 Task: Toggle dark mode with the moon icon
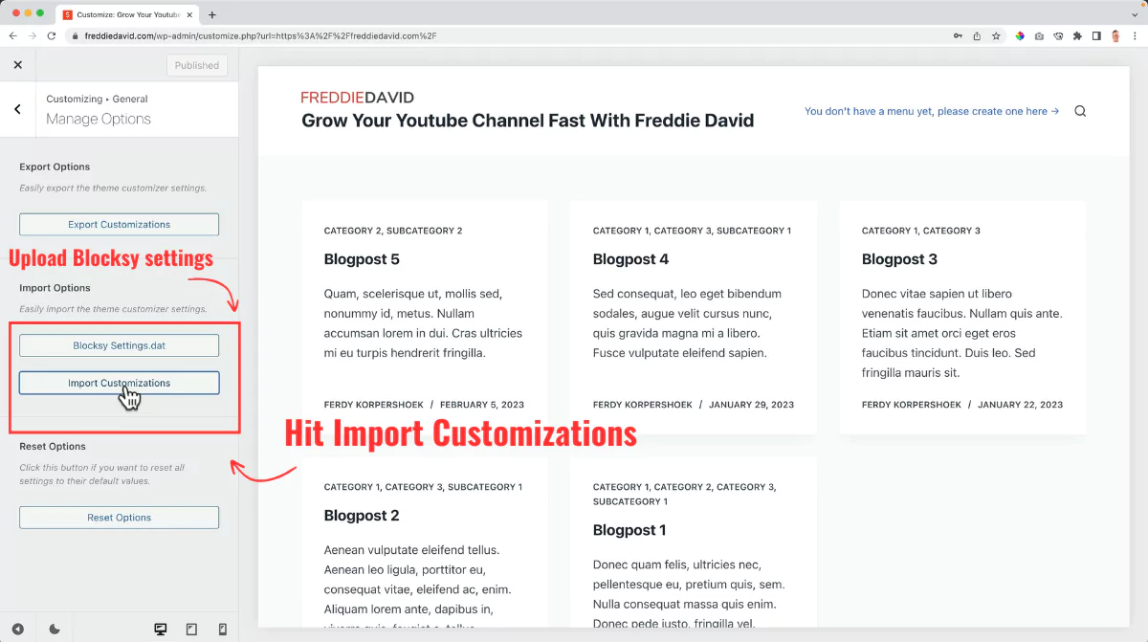pos(55,628)
